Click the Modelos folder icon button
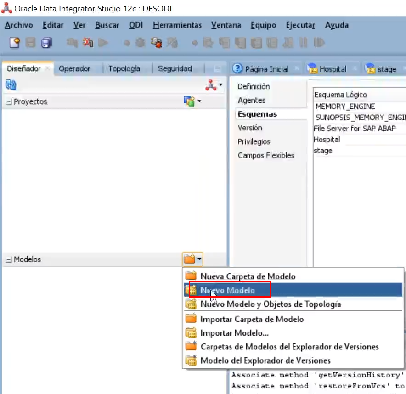The width and height of the screenshot is (406, 394). click(x=190, y=259)
